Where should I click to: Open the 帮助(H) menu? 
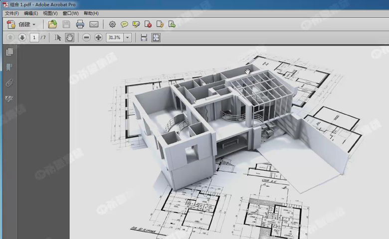(91, 13)
